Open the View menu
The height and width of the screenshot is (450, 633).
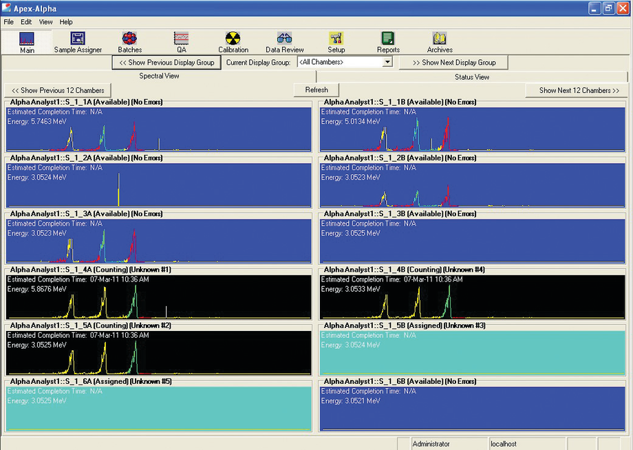click(x=45, y=21)
